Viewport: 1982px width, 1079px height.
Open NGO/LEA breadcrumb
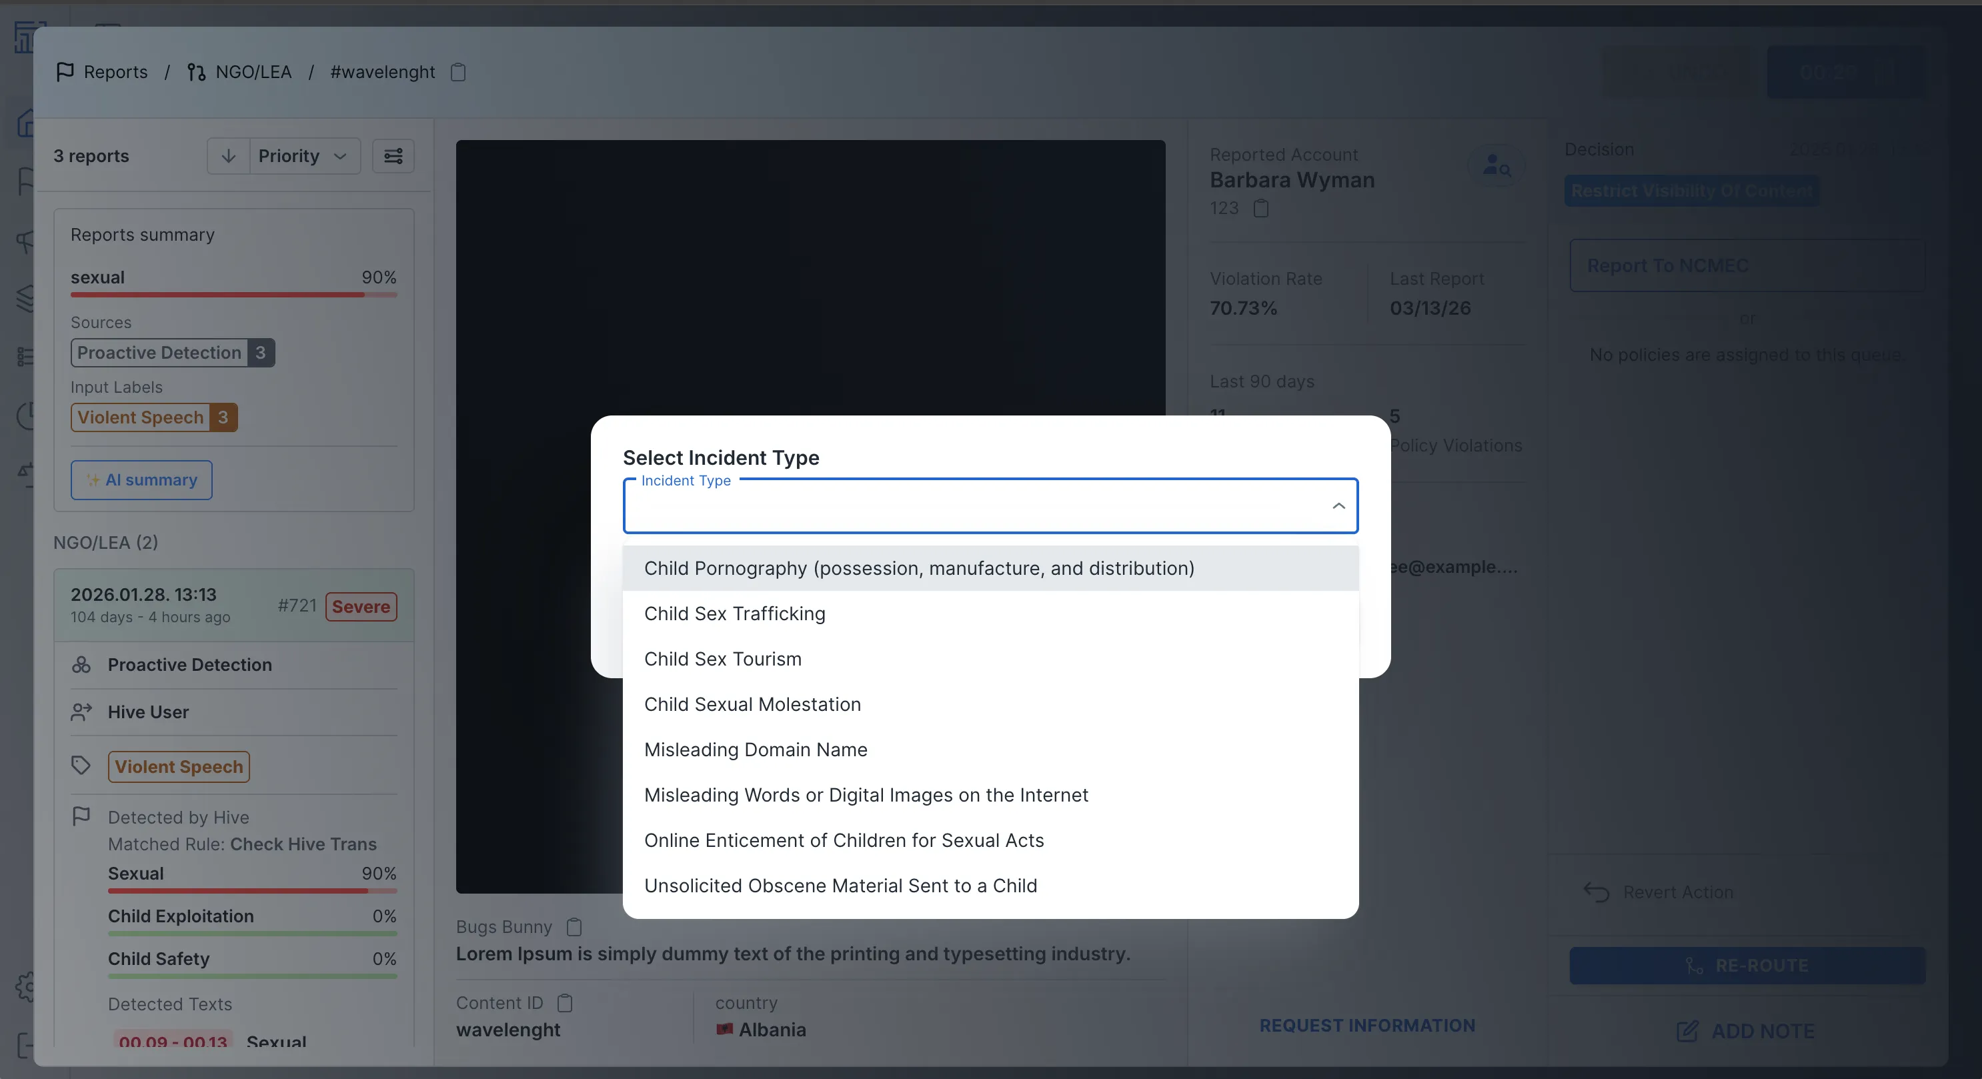pyautogui.click(x=239, y=71)
